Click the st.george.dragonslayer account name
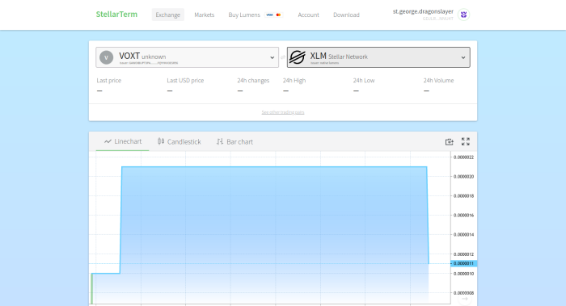This screenshot has width=566, height=306. [423, 11]
